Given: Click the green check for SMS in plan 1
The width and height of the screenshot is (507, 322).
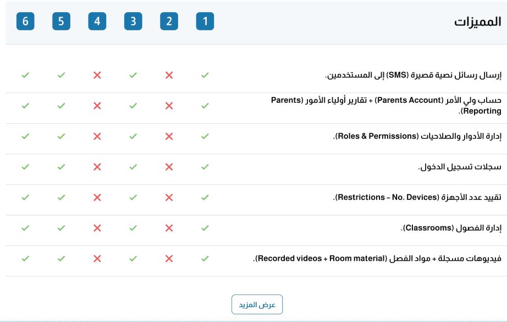Looking at the screenshot, I should [x=205, y=75].
